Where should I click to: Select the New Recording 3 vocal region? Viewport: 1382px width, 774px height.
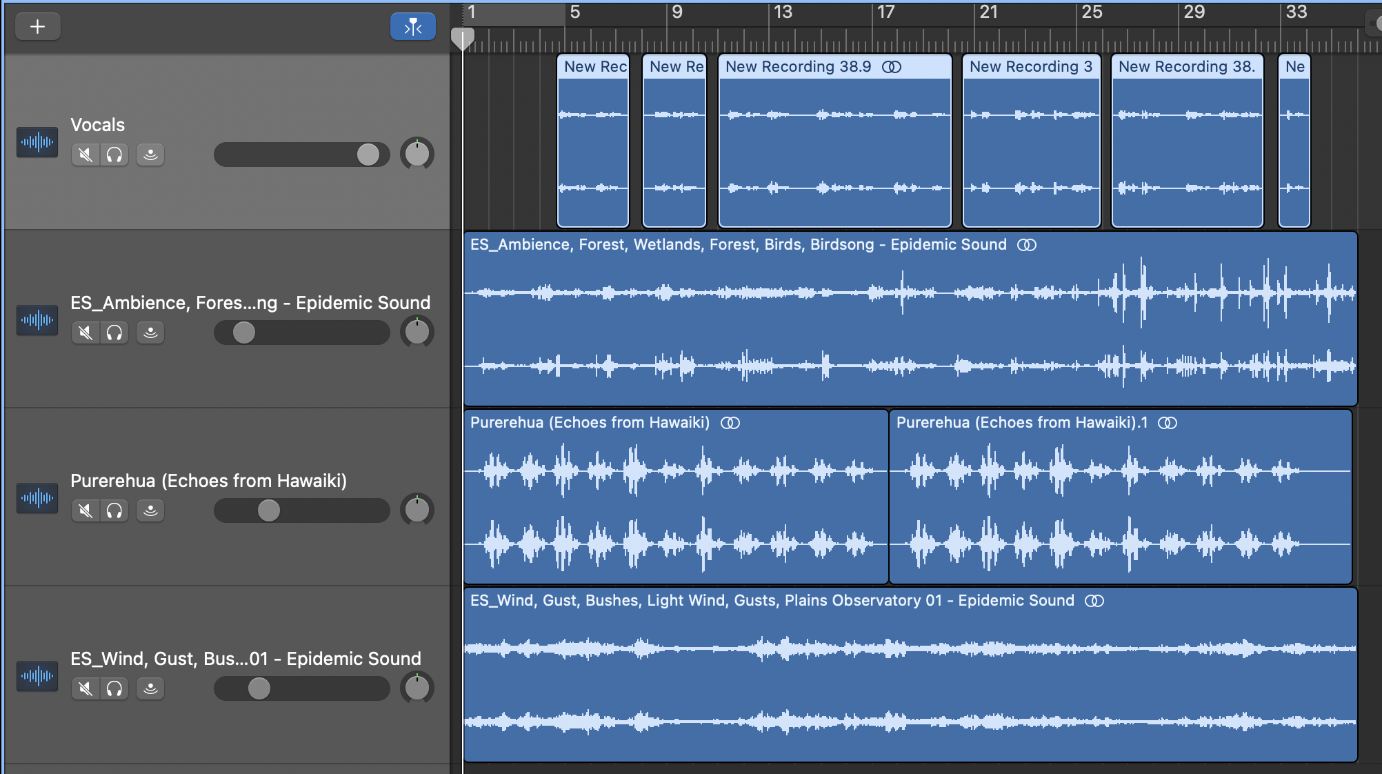(1032, 141)
